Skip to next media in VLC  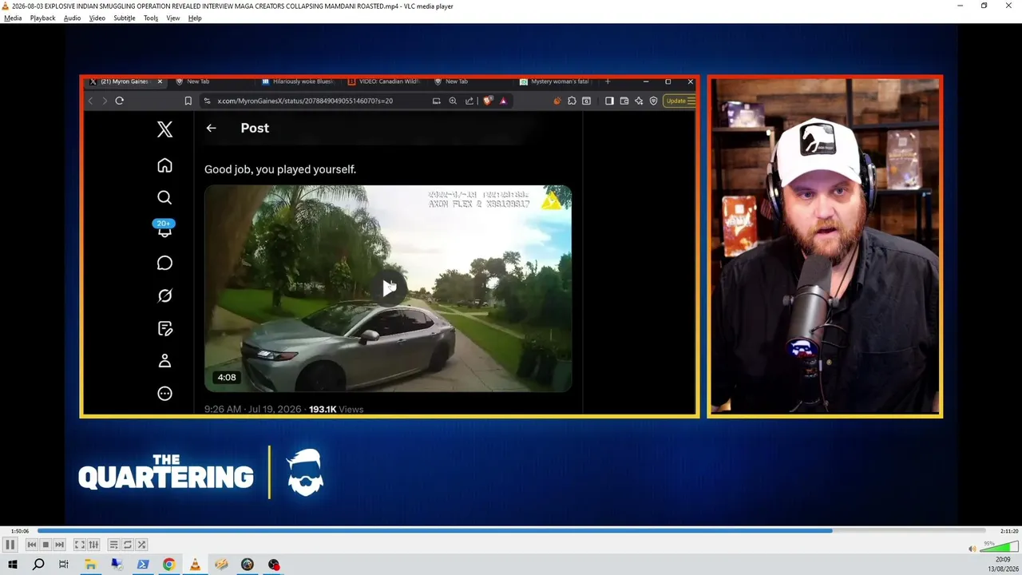pyautogui.click(x=59, y=545)
